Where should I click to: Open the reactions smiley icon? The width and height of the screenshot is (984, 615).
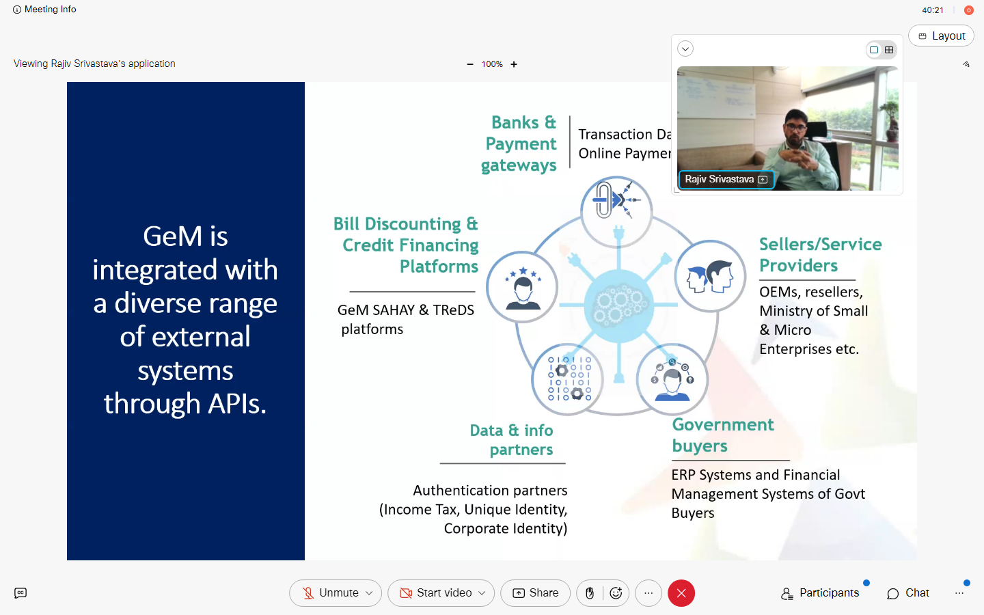point(616,593)
